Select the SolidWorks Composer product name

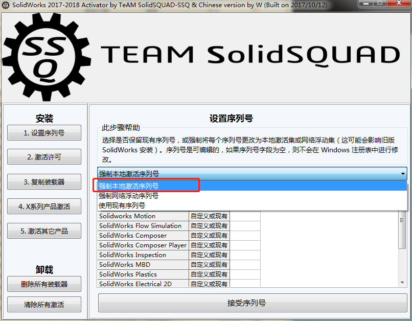(x=133, y=236)
